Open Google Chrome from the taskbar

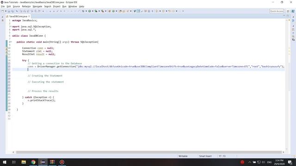click(x=33, y=162)
